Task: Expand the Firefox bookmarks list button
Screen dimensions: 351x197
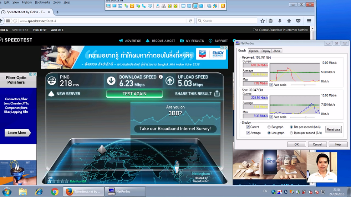Action: pyautogui.click(x=271, y=21)
